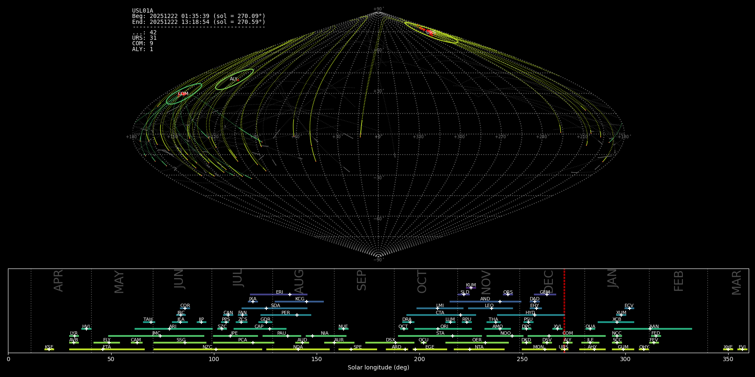Image resolution: width=755 pixels, height=377 pixels.
Task: Click the LYR shower label in the timeline
Action: click(74, 333)
